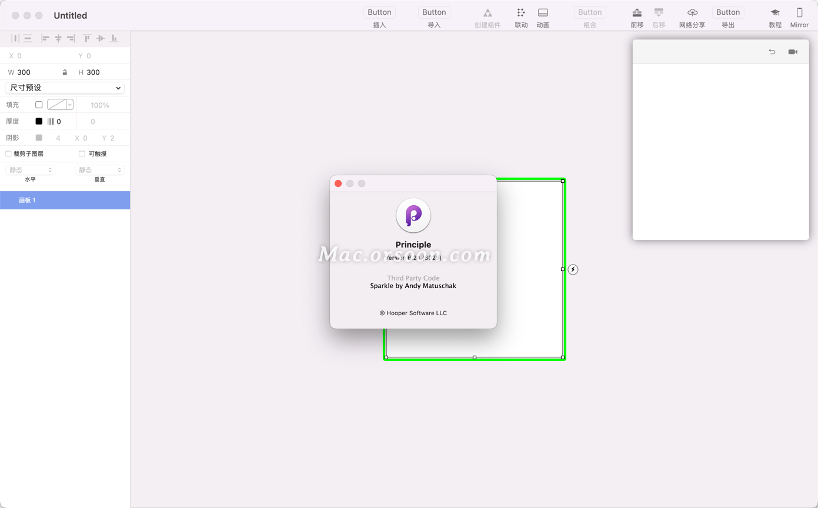Click the radius value field next to thickness
818x508 pixels.
[x=93, y=122]
